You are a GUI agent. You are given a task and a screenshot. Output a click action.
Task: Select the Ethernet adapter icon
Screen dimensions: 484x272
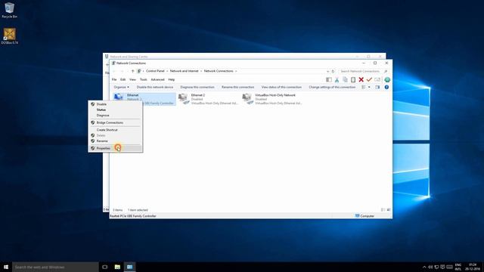click(119, 97)
